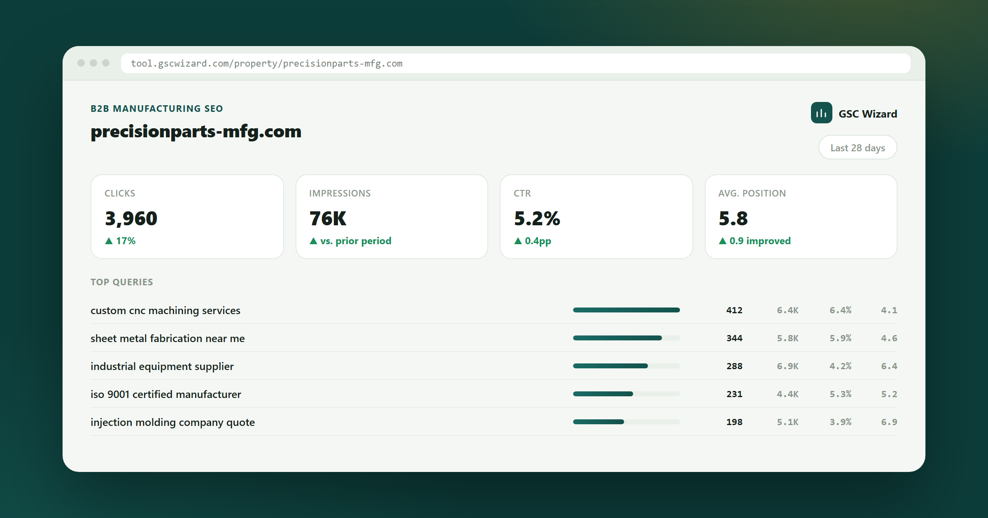Click the 4.2% CTR cell

tap(840, 366)
